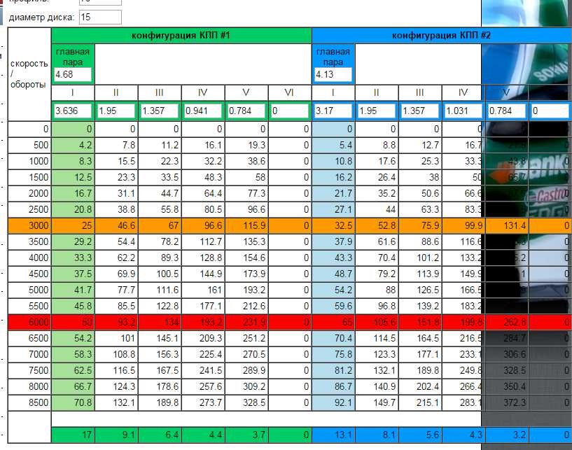572x450 pixels.
Task: Click the 8500 rpm row label
Action: [29, 402]
